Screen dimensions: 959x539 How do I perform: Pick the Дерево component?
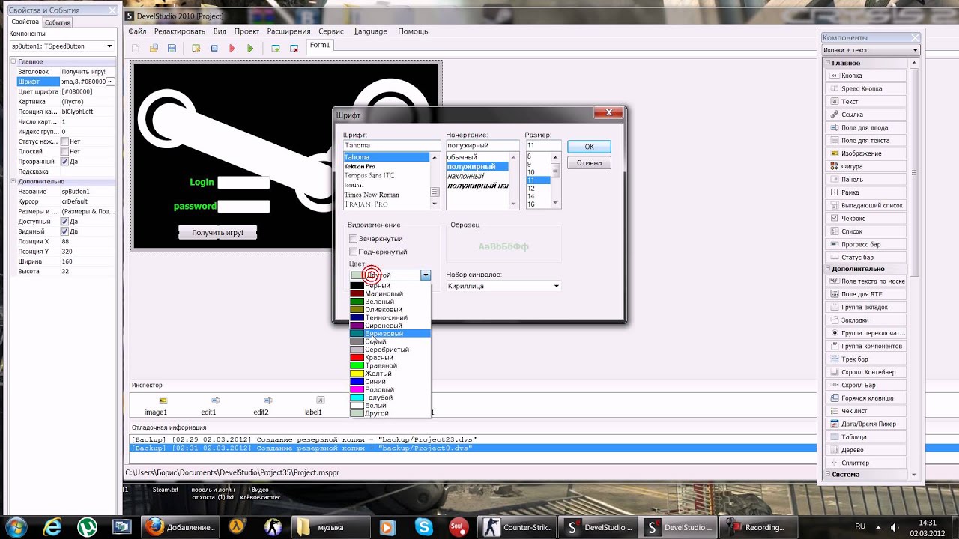click(866, 450)
